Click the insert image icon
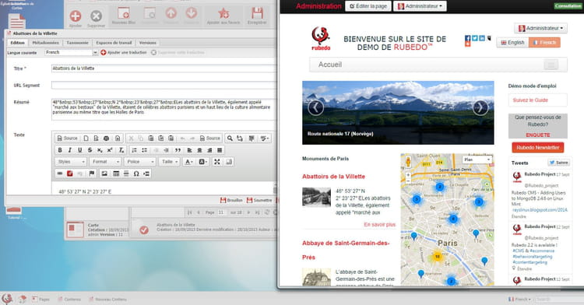 tap(104, 174)
